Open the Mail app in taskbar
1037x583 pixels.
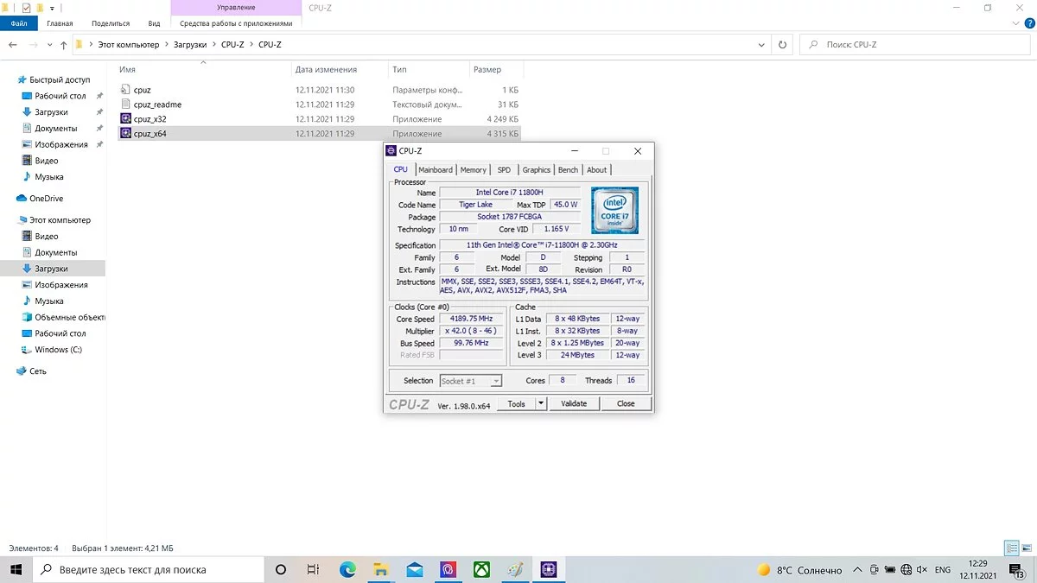[415, 570]
